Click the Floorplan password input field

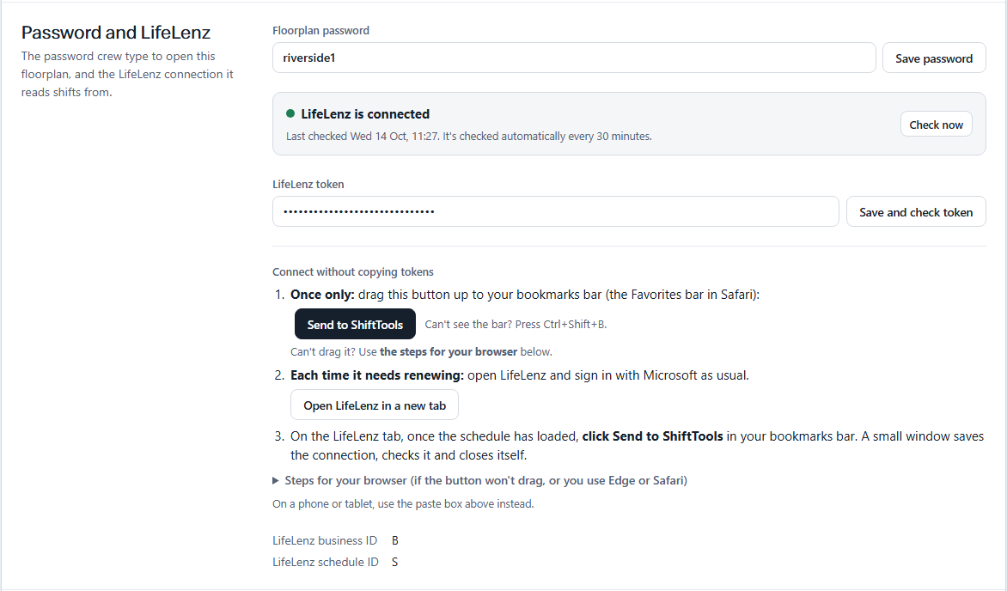point(573,58)
